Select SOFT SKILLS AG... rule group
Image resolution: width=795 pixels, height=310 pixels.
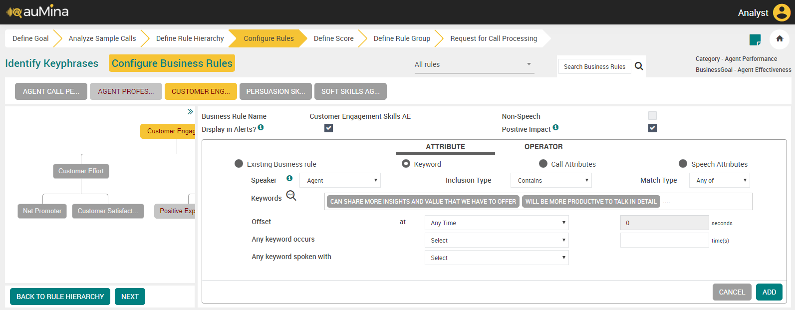pos(350,91)
